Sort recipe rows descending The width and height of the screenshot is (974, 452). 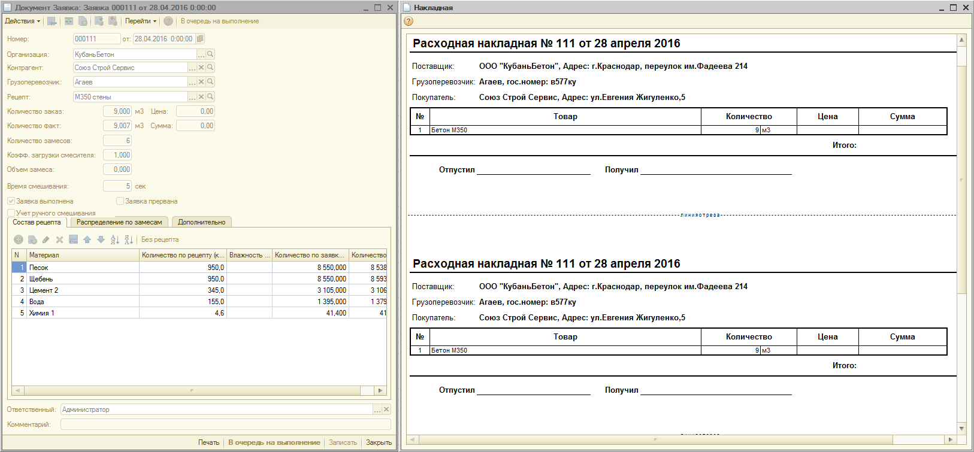point(129,239)
